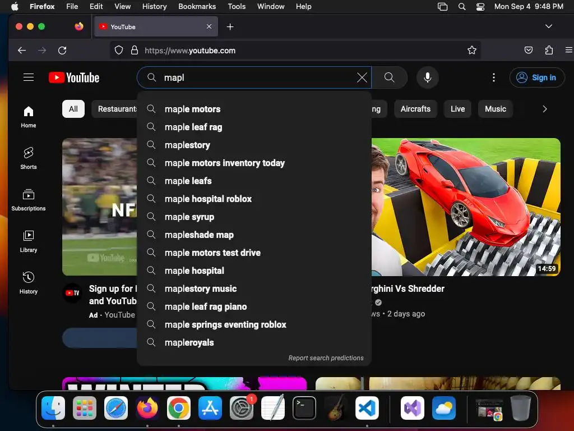Click Sign in button
This screenshot has height=431, width=574.
(536, 77)
